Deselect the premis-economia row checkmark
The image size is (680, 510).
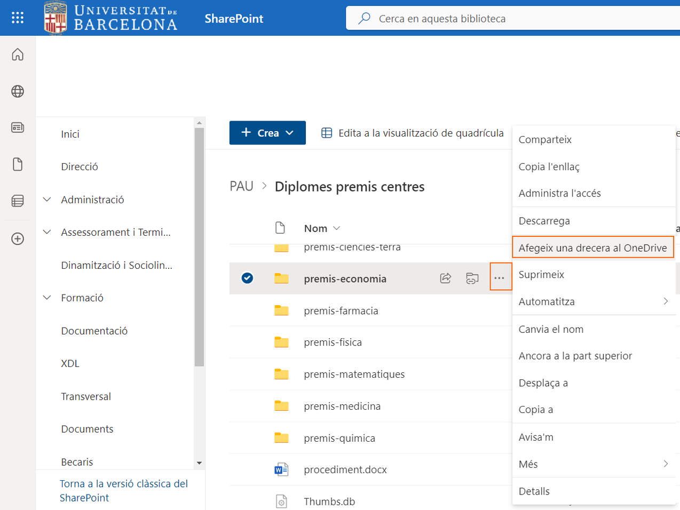[247, 278]
